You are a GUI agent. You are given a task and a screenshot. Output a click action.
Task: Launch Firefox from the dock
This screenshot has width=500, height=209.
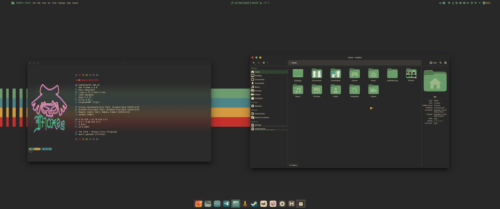[x=198, y=204]
